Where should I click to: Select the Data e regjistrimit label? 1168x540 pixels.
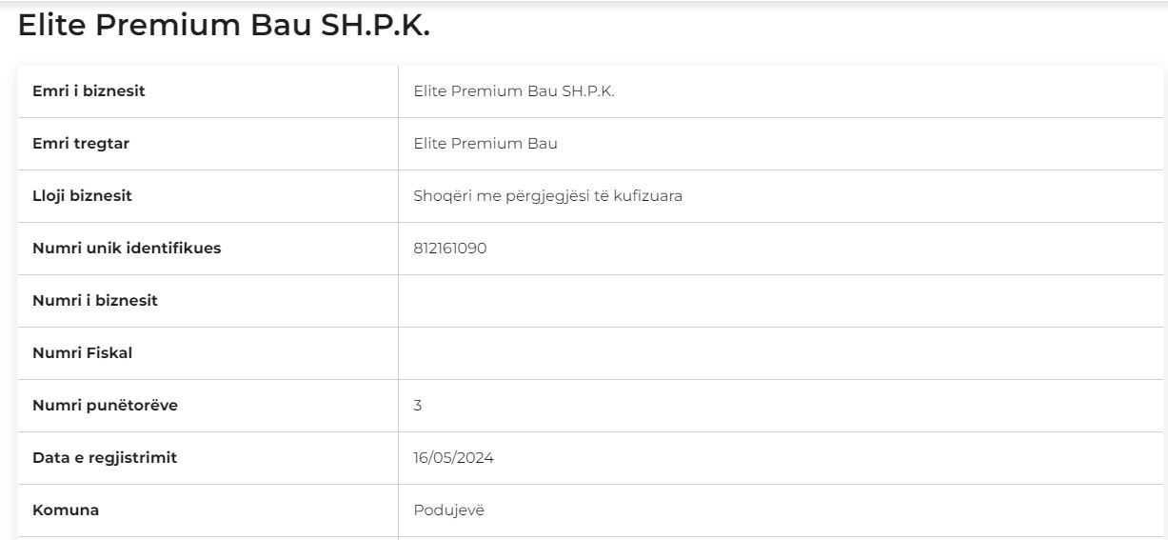[105, 458]
